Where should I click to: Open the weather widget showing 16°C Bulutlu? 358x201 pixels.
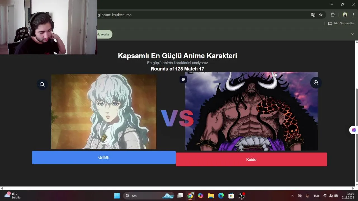(x=13, y=196)
